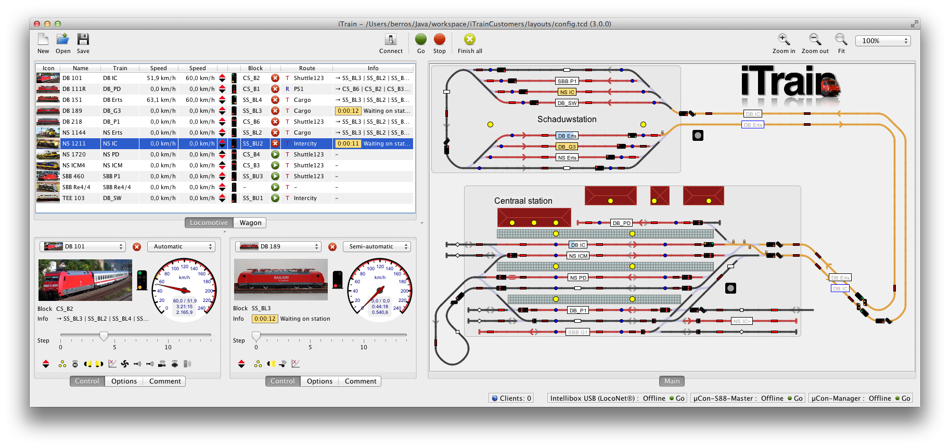The width and height of the screenshot is (950, 448).
Task: Click the Main layout tab button
Action: click(672, 381)
